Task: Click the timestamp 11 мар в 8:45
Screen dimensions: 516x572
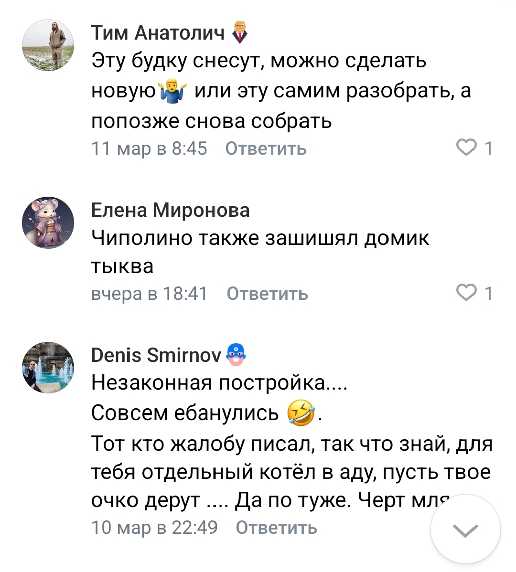Action: pos(149,148)
